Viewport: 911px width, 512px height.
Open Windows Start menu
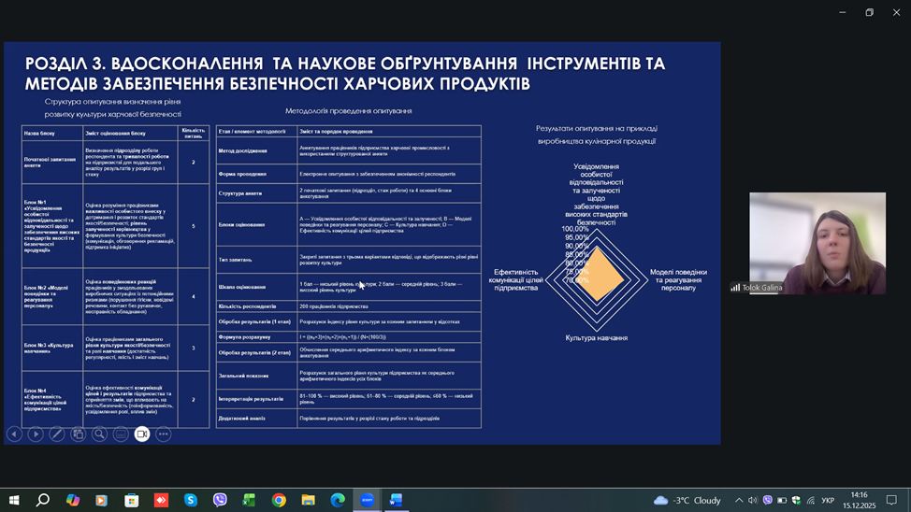tap(14, 501)
